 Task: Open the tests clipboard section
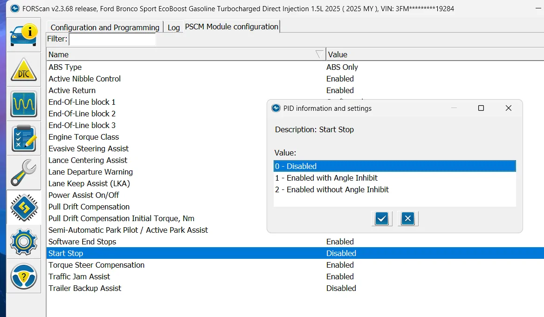(23, 138)
